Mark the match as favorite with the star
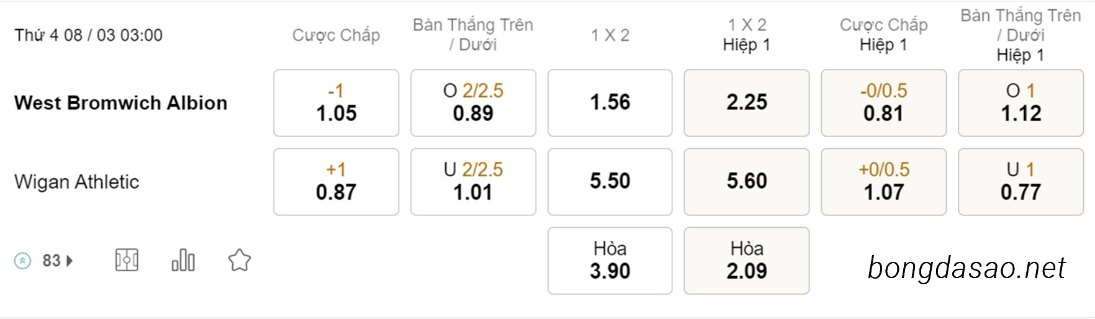 [x=240, y=260]
